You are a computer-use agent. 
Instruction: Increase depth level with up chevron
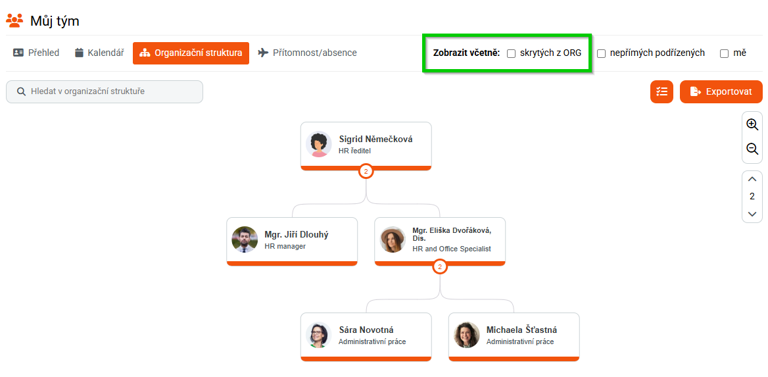click(x=752, y=180)
